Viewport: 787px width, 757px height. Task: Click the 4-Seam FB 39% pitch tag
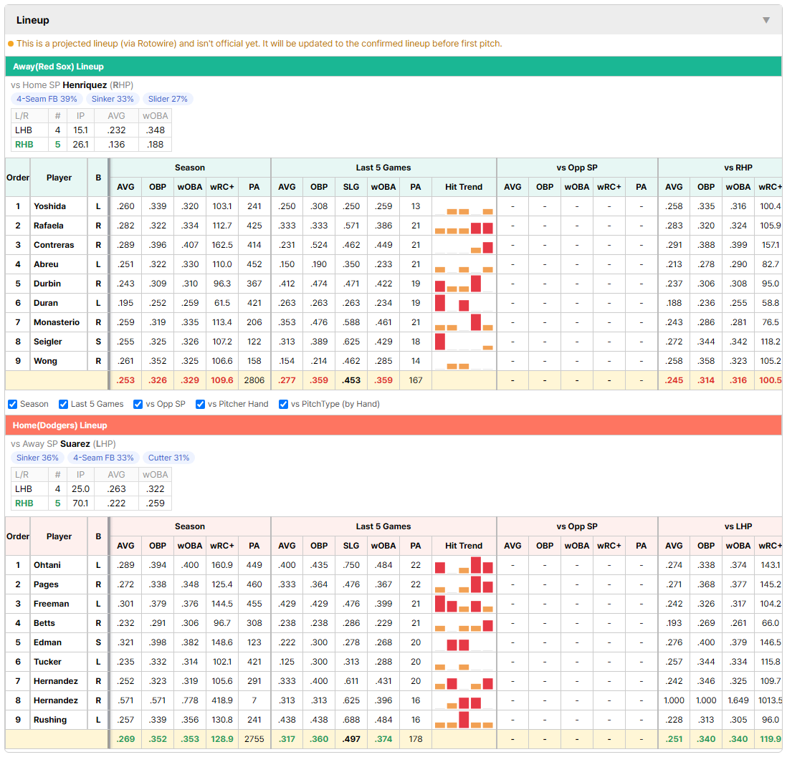click(47, 99)
